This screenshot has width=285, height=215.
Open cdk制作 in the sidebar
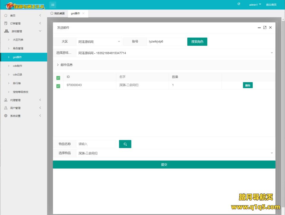17,66
